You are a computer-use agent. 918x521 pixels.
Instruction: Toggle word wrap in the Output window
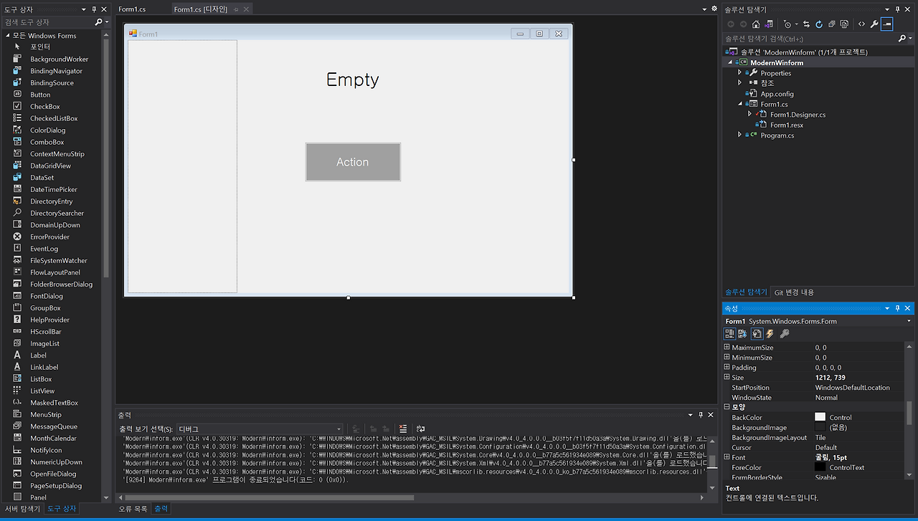coord(420,428)
